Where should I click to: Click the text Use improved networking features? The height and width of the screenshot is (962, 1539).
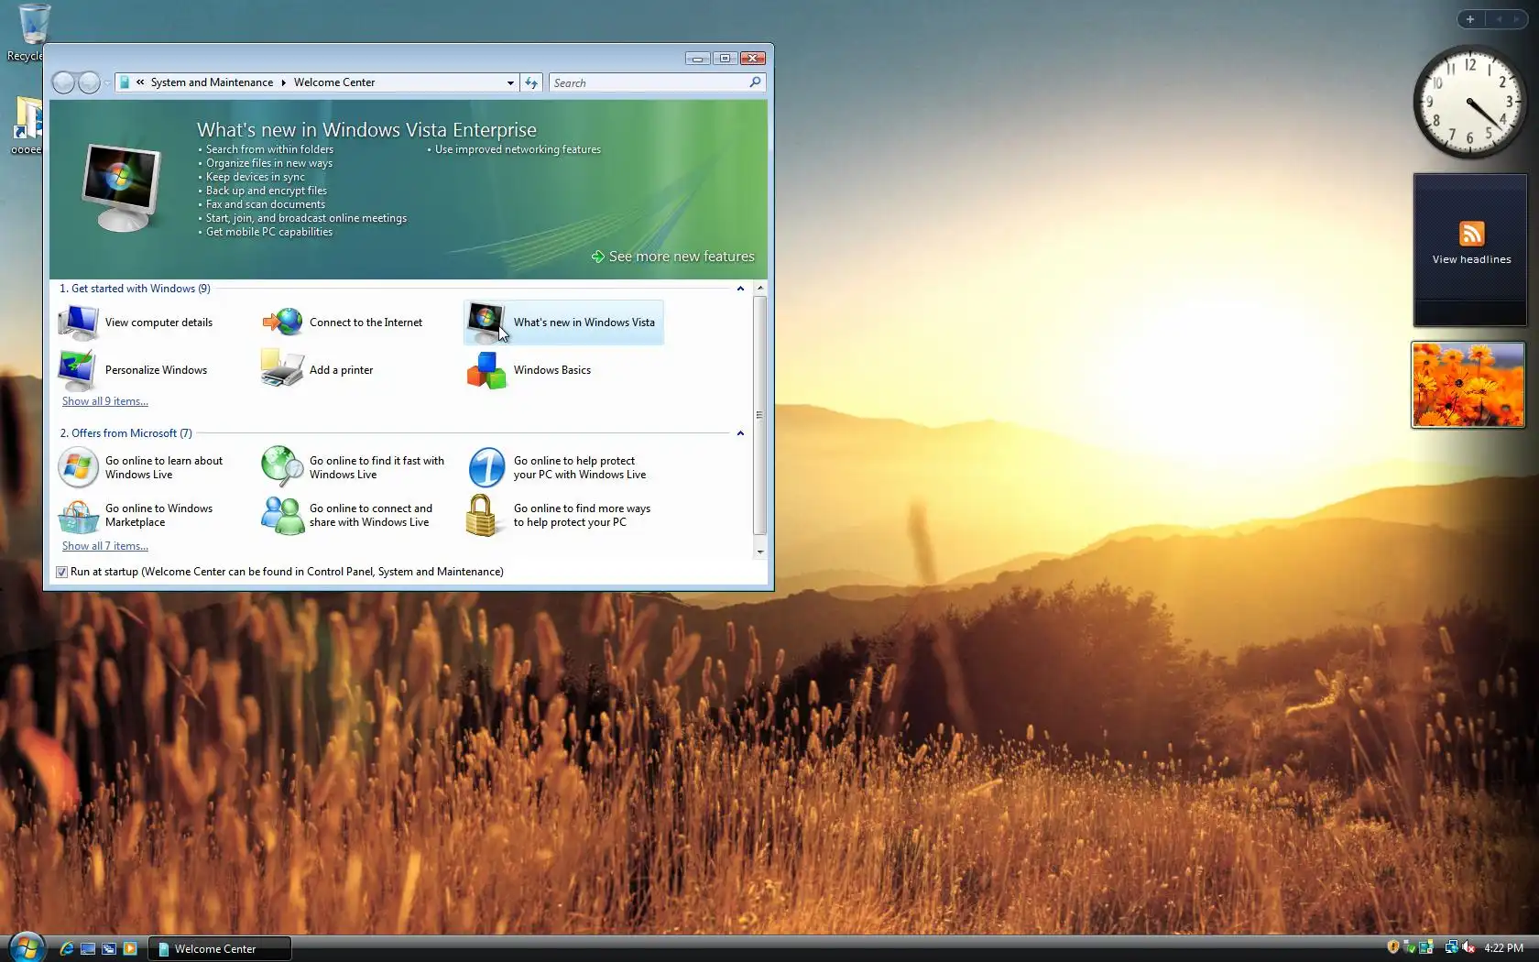[x=518, y=149]
